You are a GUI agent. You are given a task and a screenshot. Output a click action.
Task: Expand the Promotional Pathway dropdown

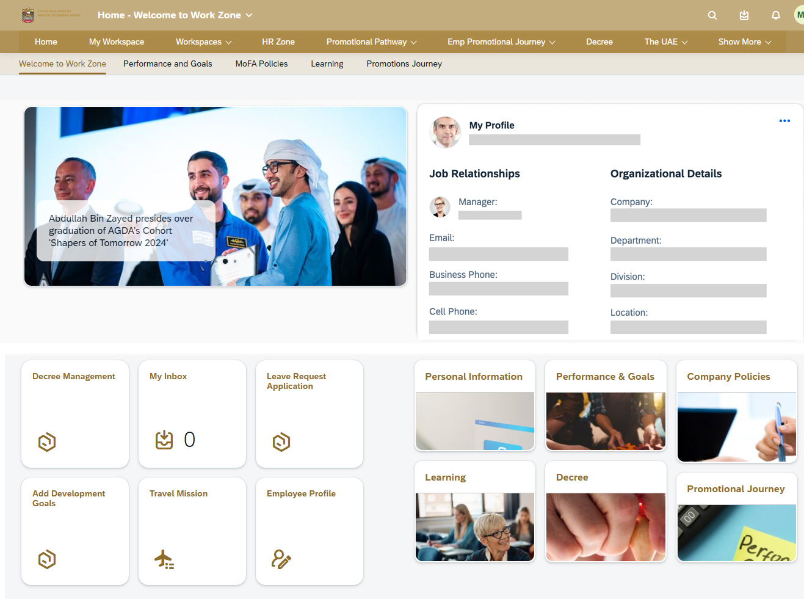(371, 42)
